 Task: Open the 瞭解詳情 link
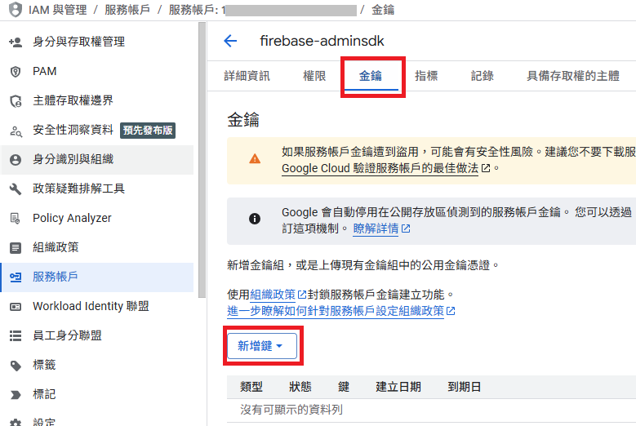click(376, 229)
